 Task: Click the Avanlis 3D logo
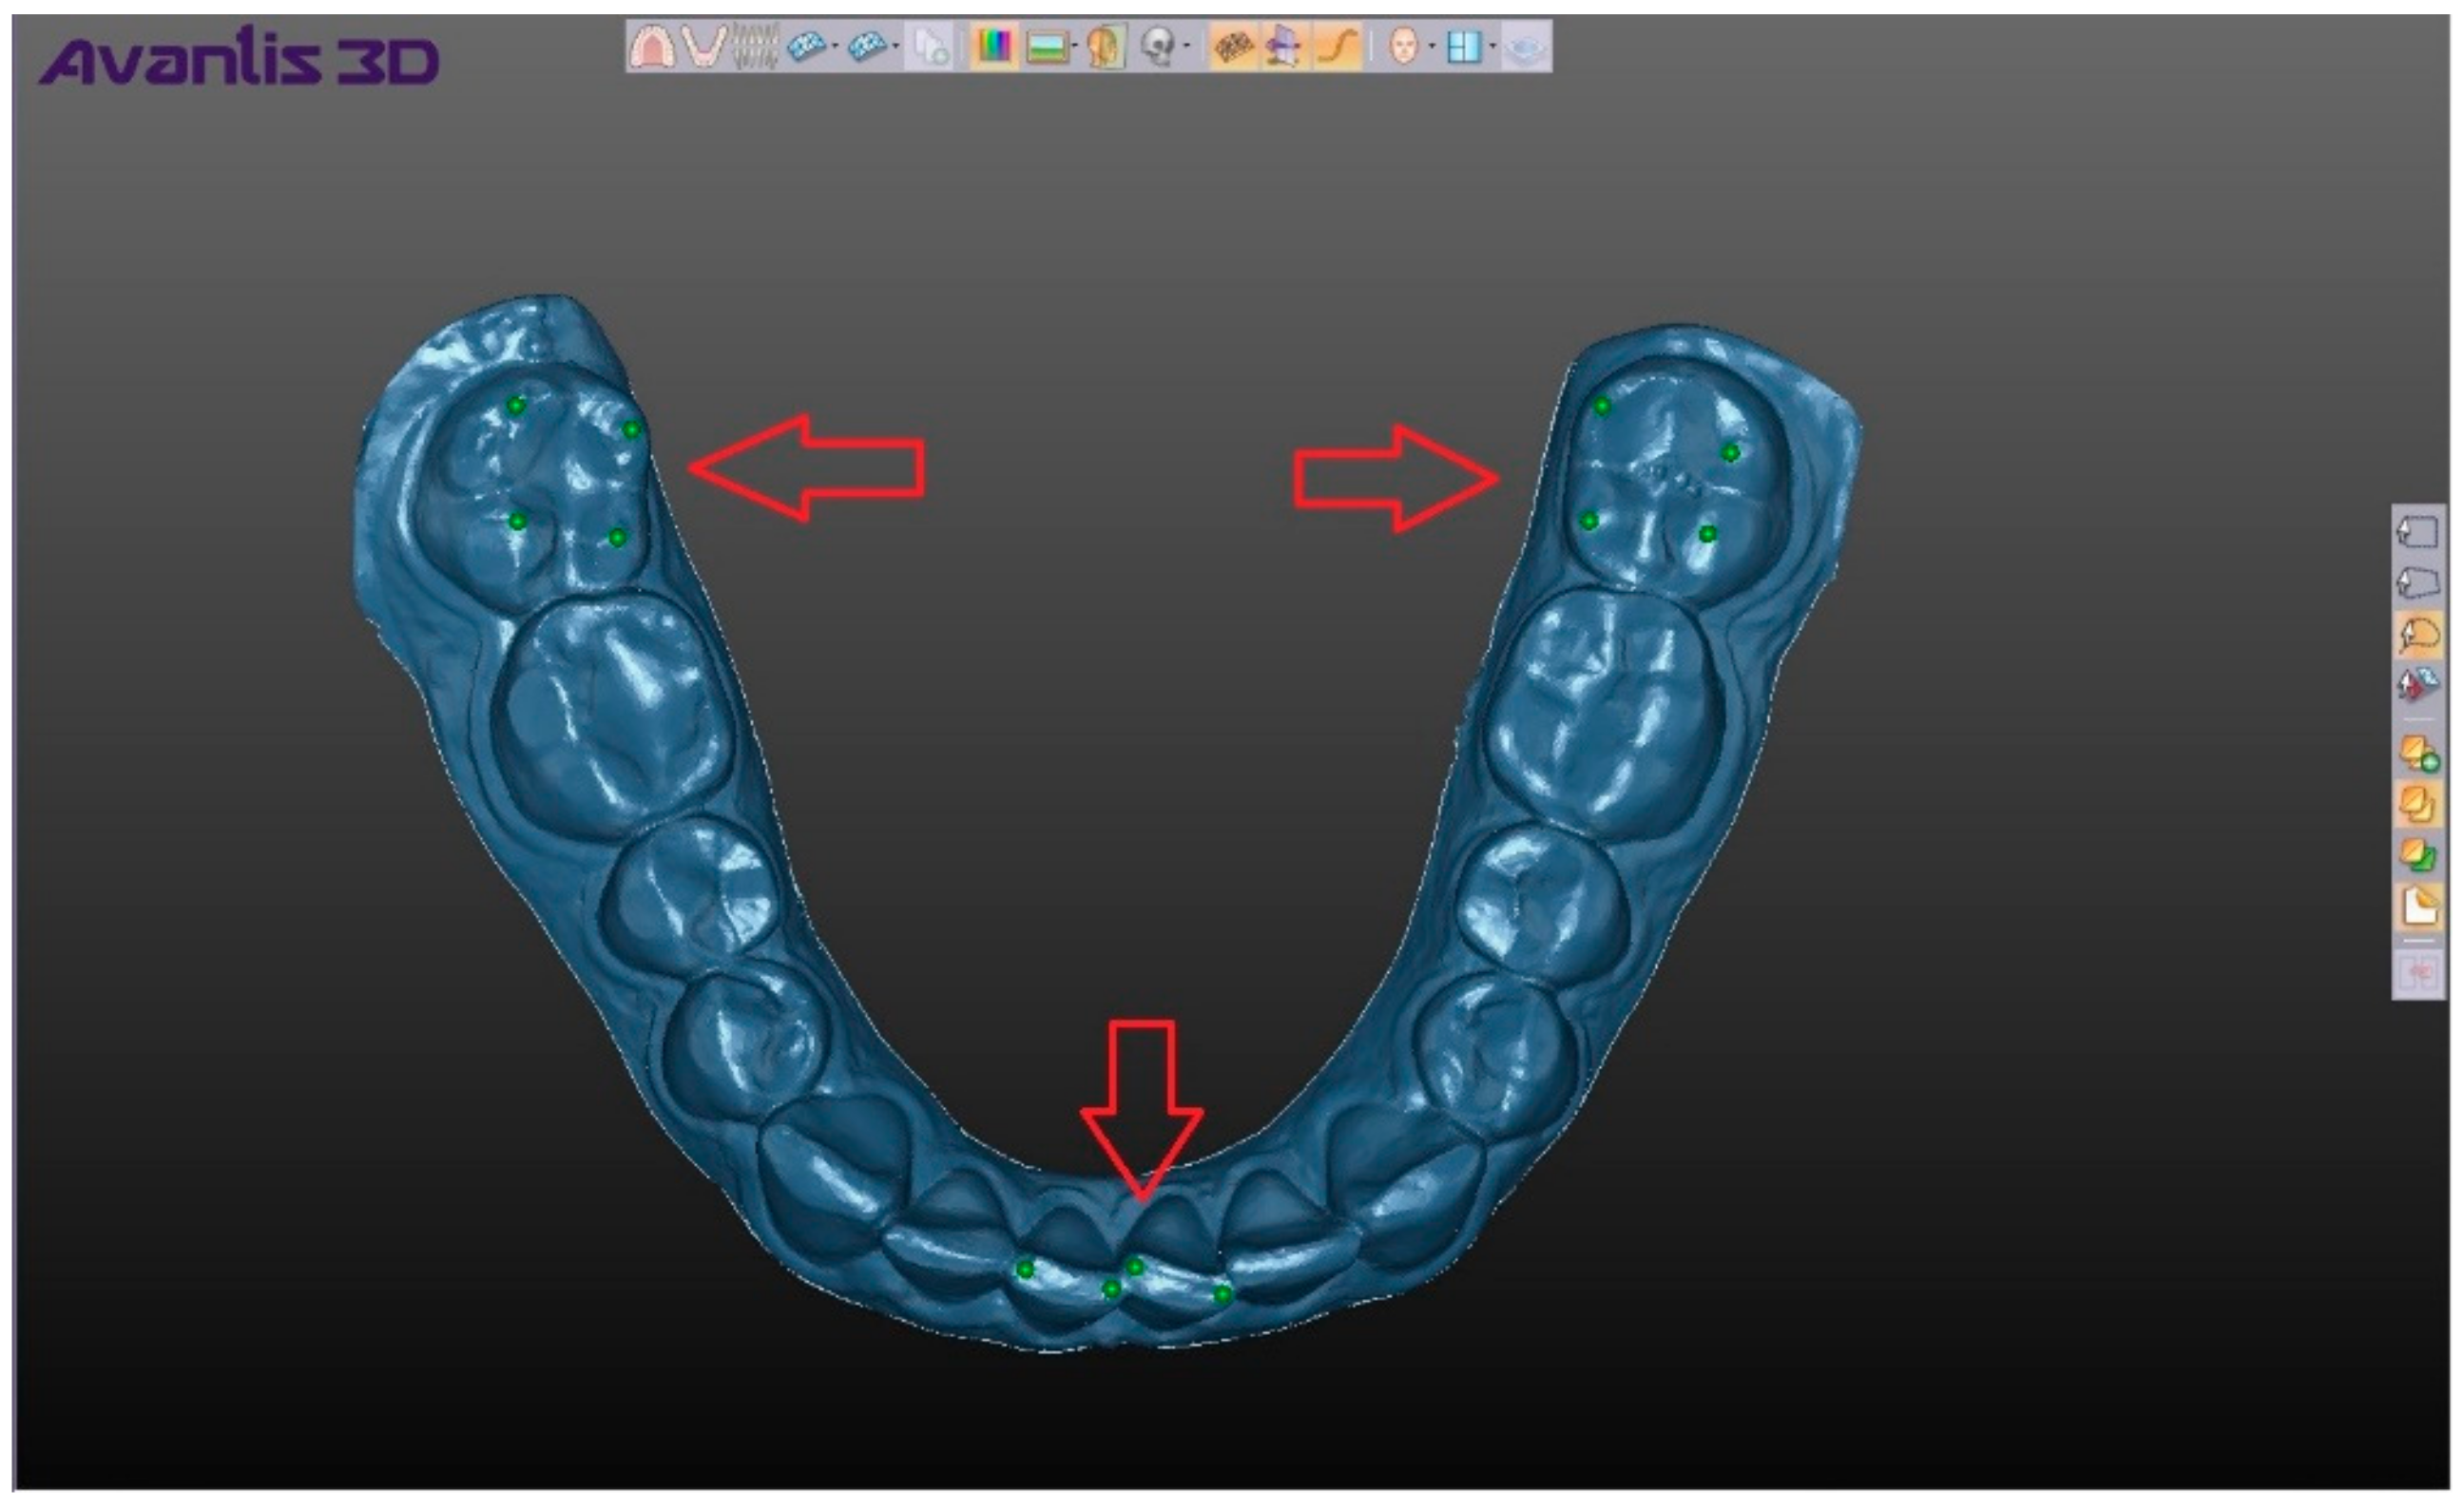(x=239, y=60)
